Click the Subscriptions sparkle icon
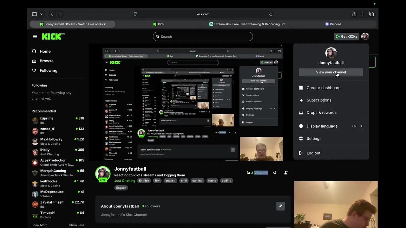Screen dimensions: 406x228 point(301,100)
